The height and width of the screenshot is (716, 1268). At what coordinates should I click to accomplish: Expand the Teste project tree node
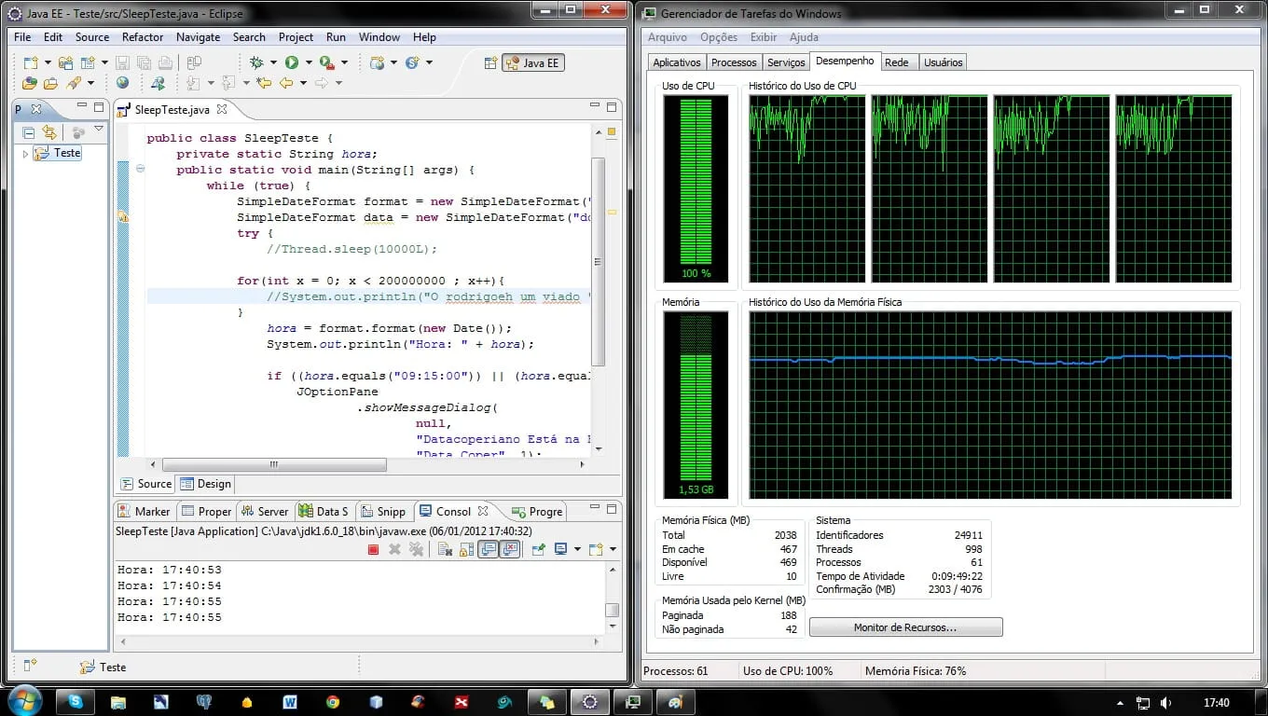25,154
